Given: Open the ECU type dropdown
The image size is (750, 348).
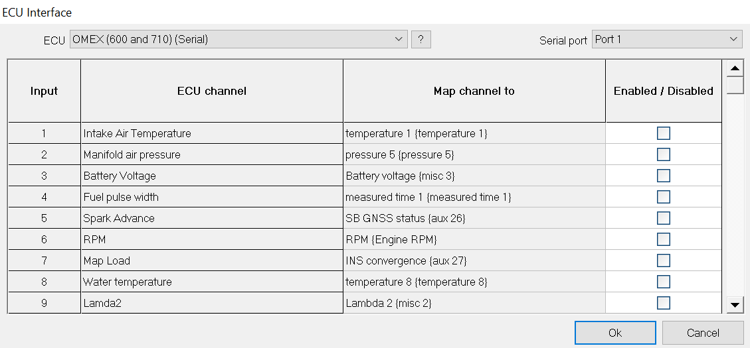Looking at the screenshot, I should (238, 40).
